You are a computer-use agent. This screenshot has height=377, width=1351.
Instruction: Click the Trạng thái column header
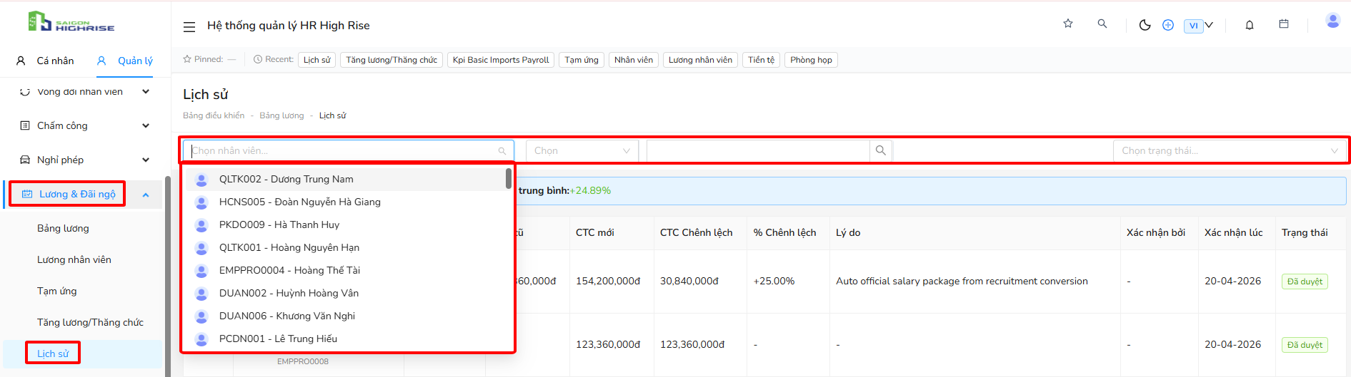1305,232
